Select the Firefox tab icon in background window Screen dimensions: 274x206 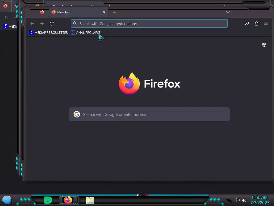[5, 6]
